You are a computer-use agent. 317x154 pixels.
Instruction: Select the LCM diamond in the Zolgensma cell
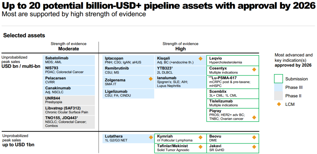pyautogui.click(x=151, y=79)
